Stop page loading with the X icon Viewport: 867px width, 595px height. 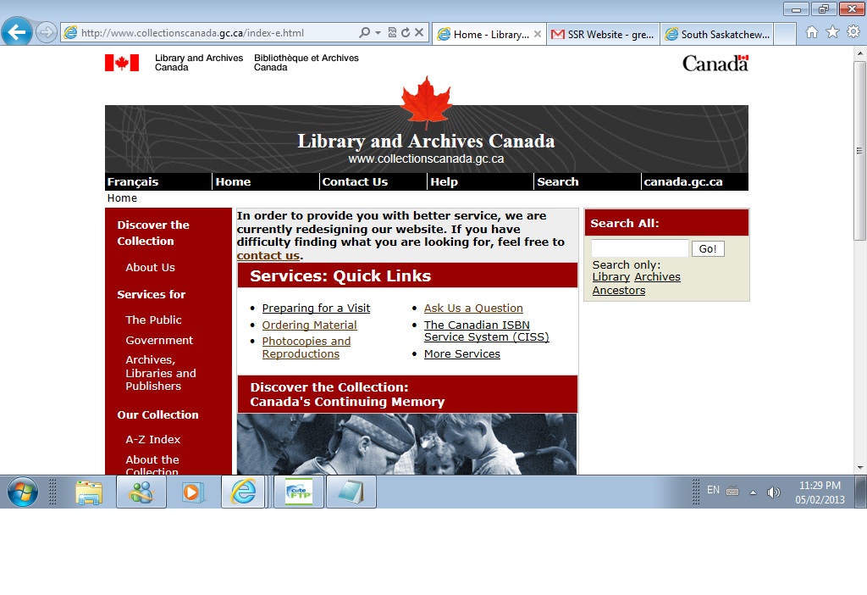418,32
